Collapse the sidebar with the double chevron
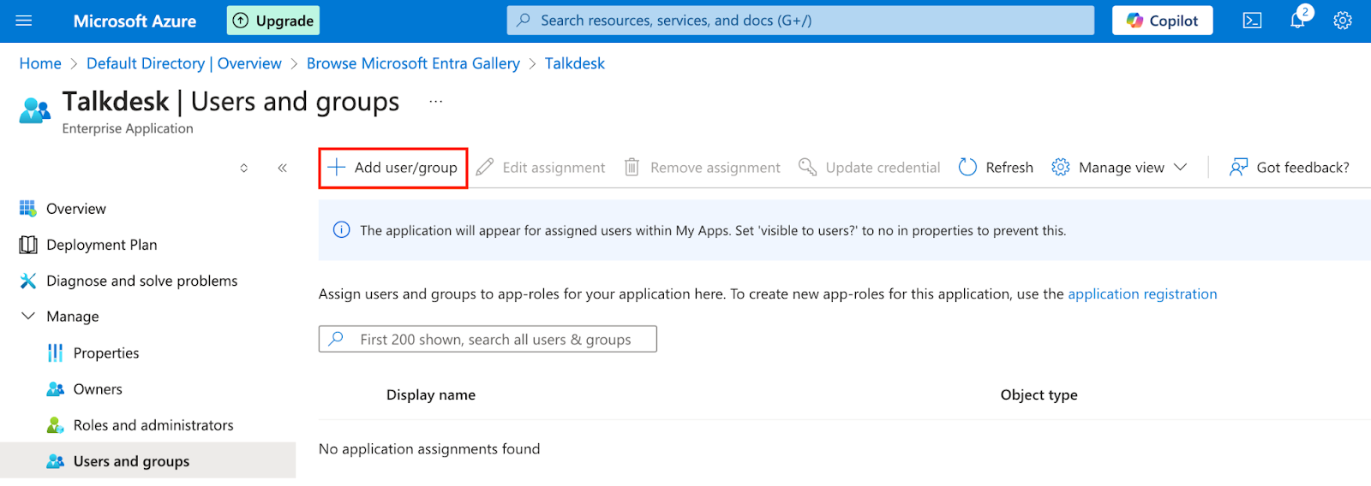Screen dimensions: 1371x486 coord(282,168)
